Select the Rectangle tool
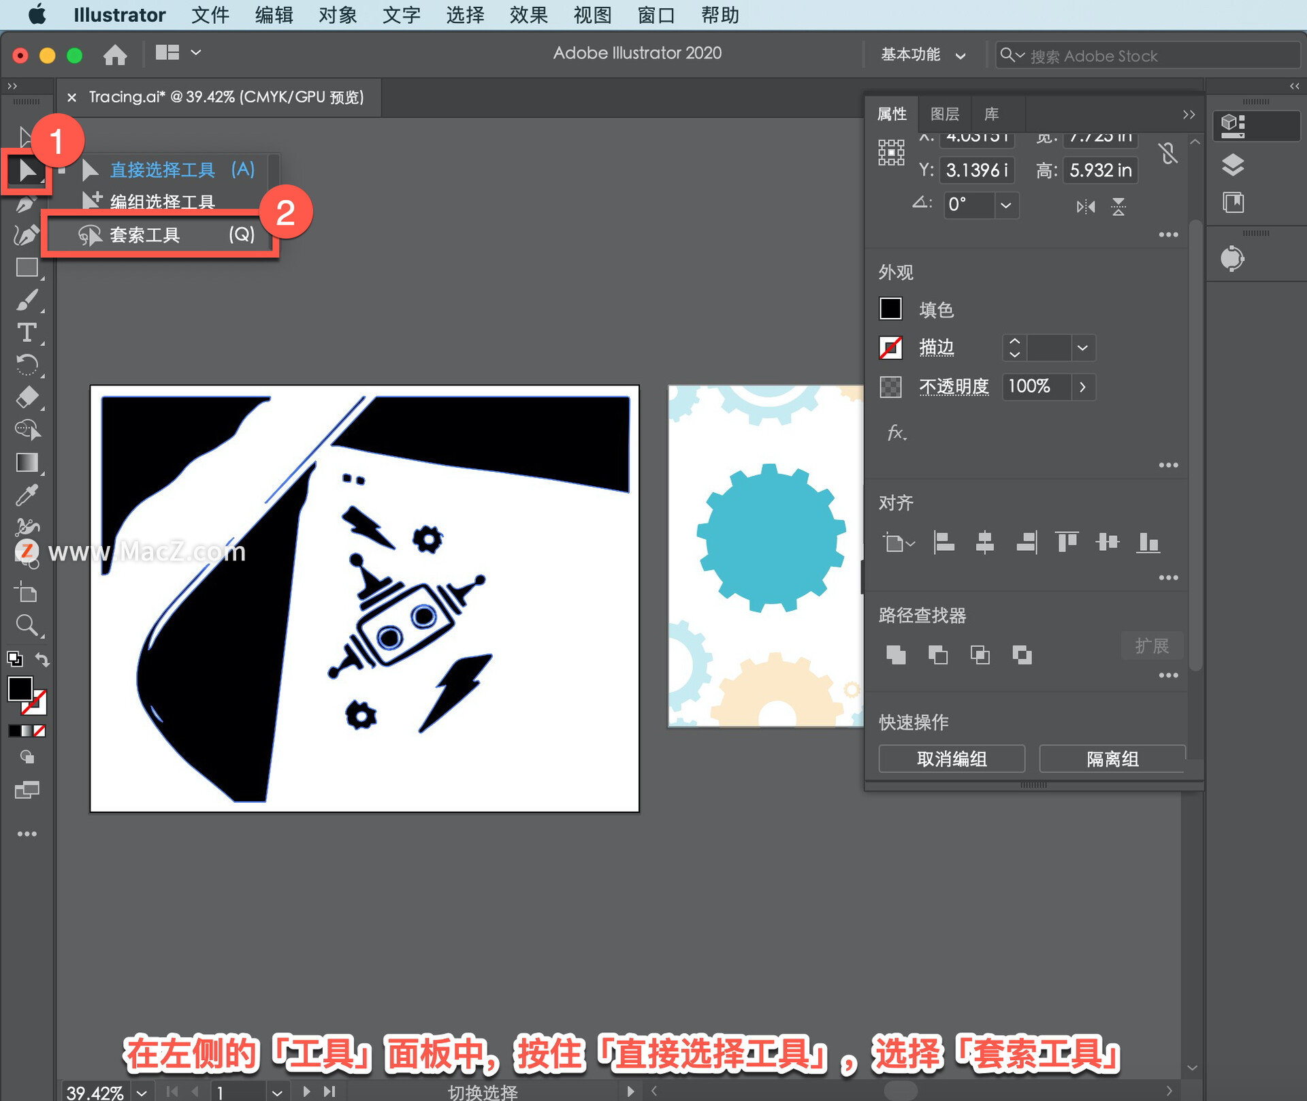 click(27, 268)
